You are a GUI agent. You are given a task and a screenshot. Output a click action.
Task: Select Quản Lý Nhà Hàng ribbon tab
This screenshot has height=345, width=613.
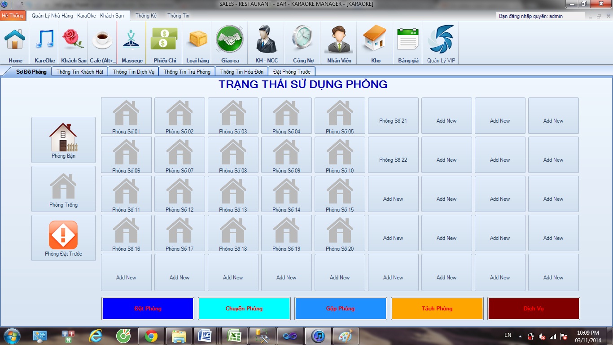pyautogui.click(x=78, y=16)
